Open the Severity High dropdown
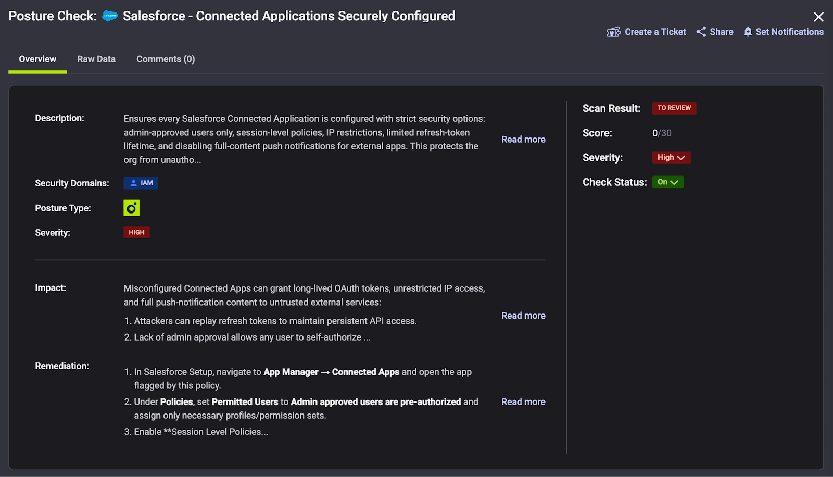 tap(671, 157)
